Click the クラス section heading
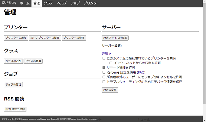The width and height of the screenshot is (206, 122). [11, 50]
